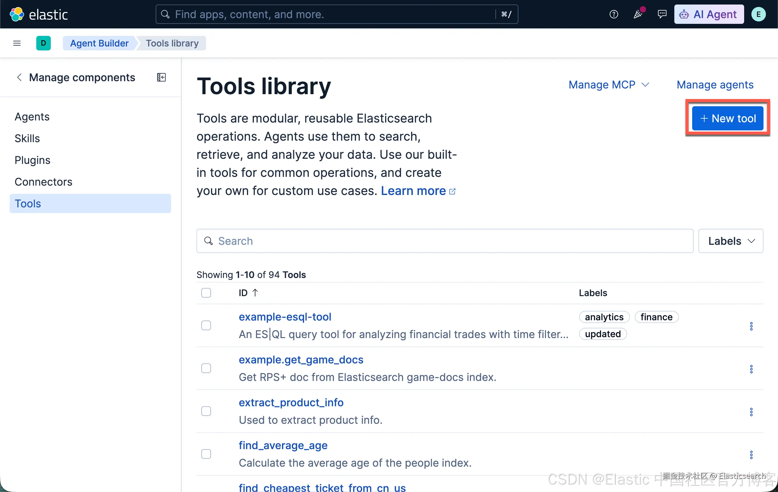Click 'An ES|QL query tool' description

(404, 334)
